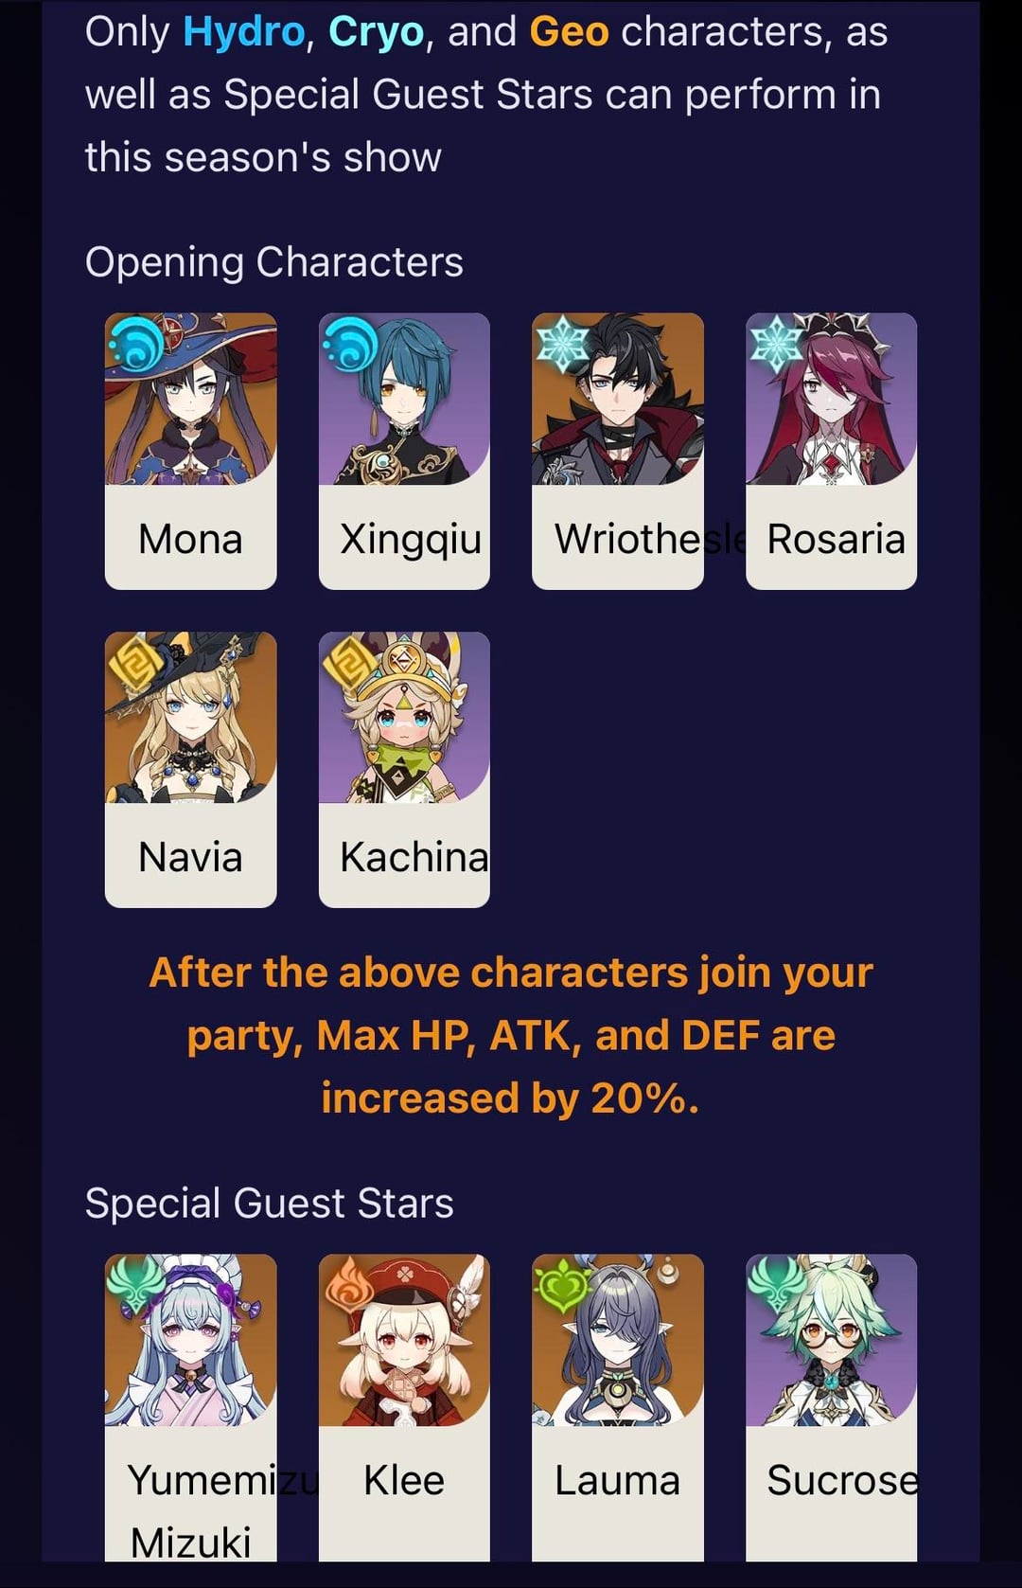Image resolution: width=1022 pixels, height=1588 pixels.
Task: Click the Hydro element icon on Mona
Action: click(137, 345)
